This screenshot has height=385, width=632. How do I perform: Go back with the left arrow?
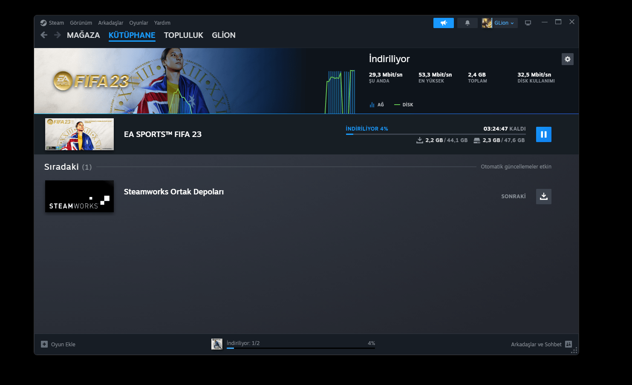(x=44, y=35)
